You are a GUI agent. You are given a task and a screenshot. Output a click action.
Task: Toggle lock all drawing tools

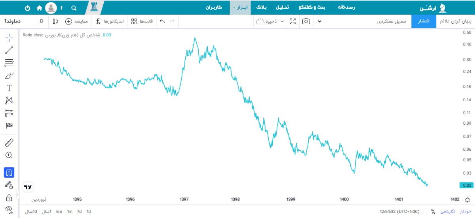pos(9,197)
